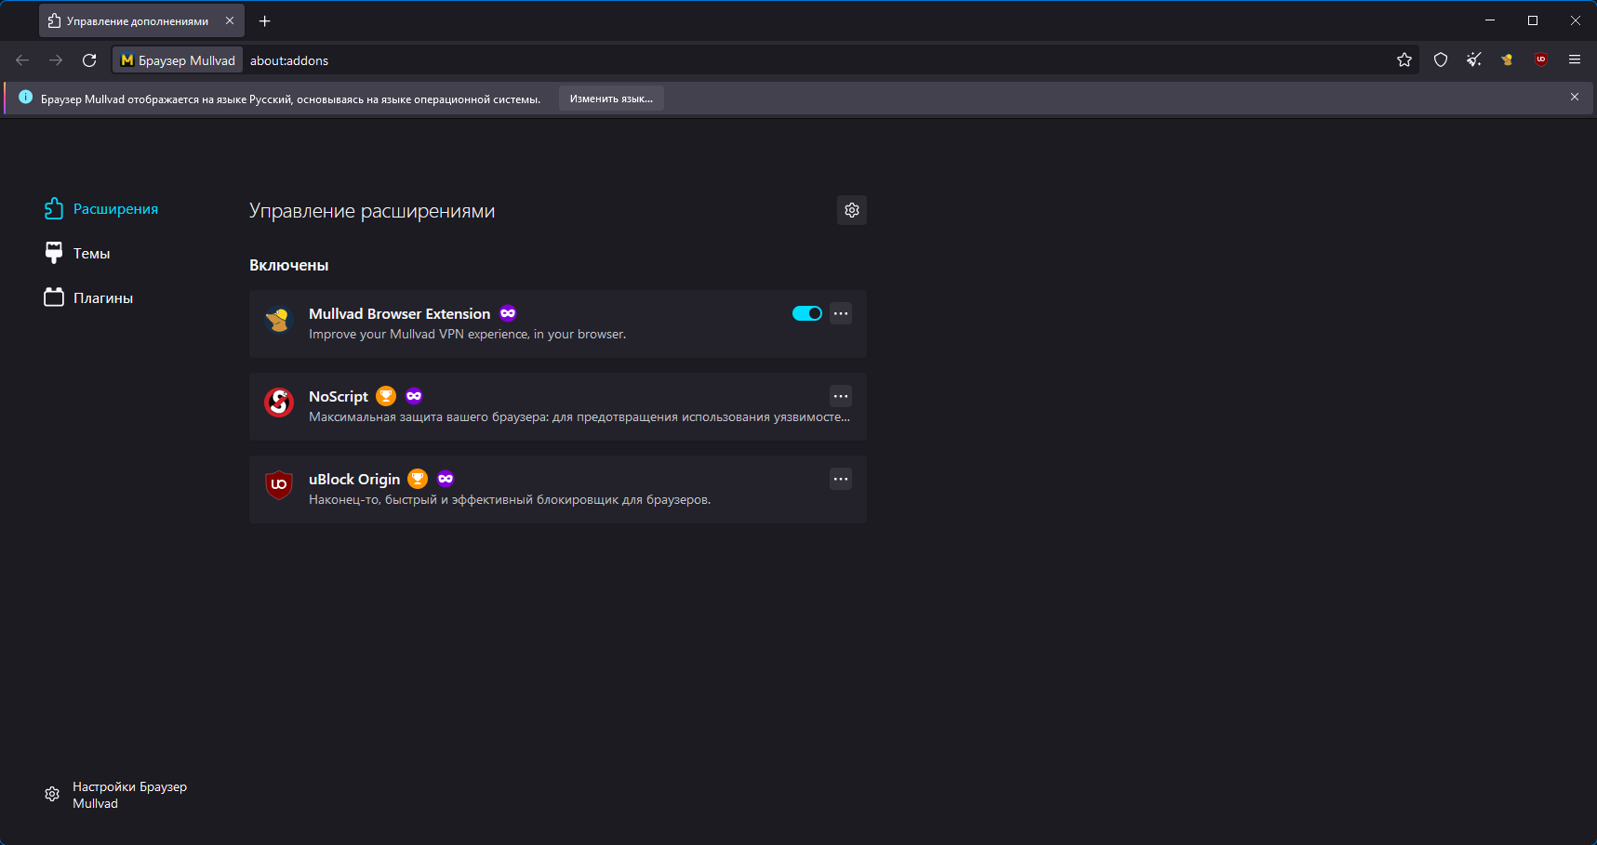Minimize the browser window
Screen dimensions: 1597x845
click(1490, 20)
